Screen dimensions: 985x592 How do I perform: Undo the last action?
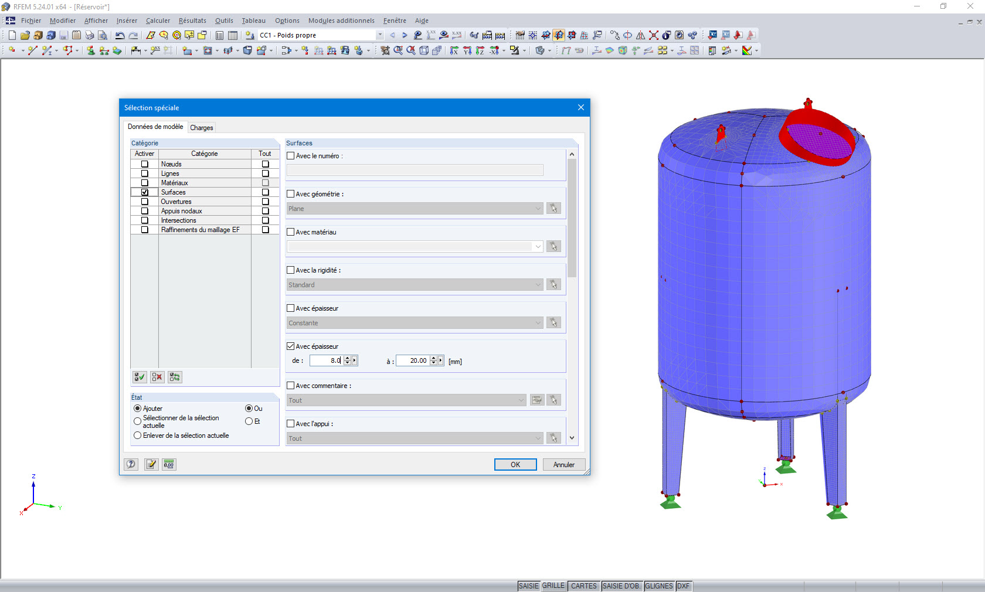[x=120, y=35]
